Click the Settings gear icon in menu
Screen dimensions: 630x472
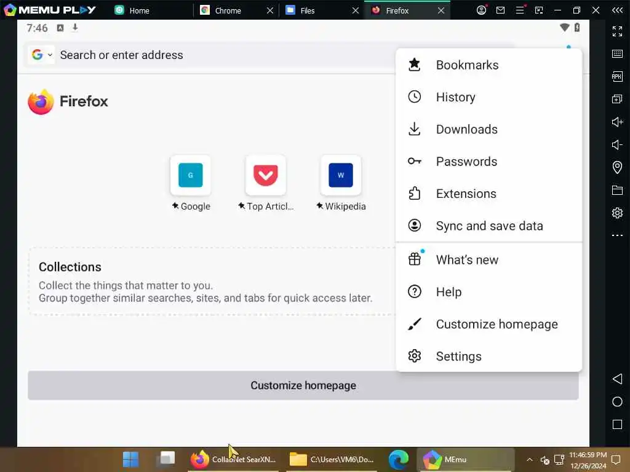coord(414,356)
